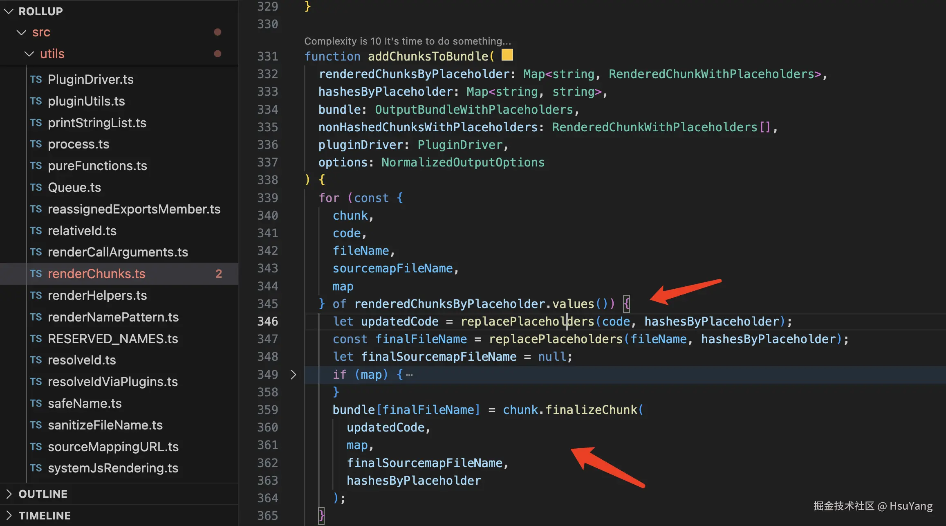Click the problems badge 2 on renderChunks.ts

(219, 274)
